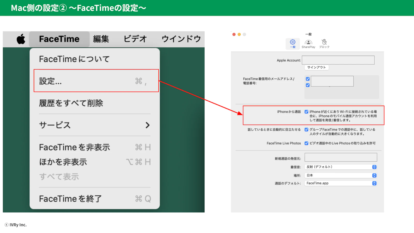Select FaceTime を終了 to quit

click(x=95, y=199)
